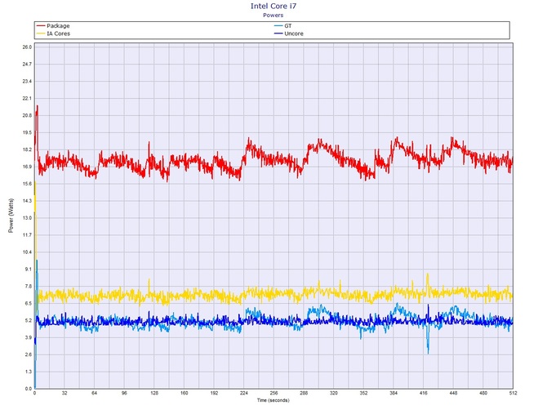
Task: Click the 448 seconds x-axis tick label
Action: [453, 393]
